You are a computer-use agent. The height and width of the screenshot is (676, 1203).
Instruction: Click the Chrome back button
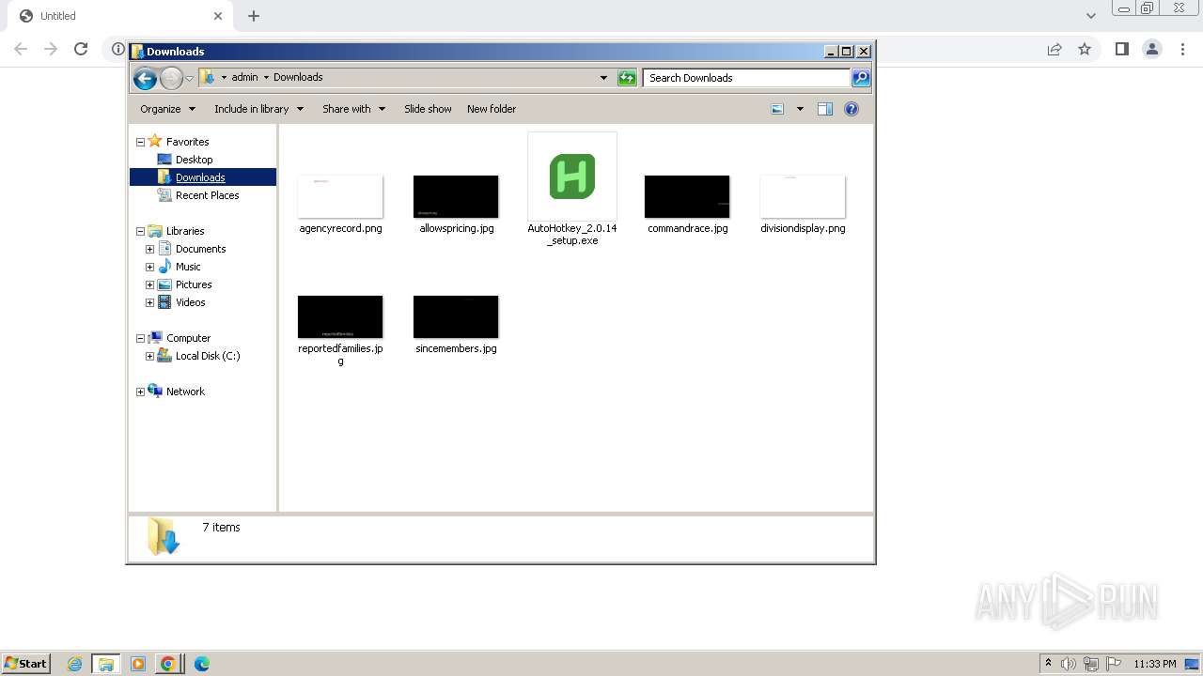tap(21, 49)
